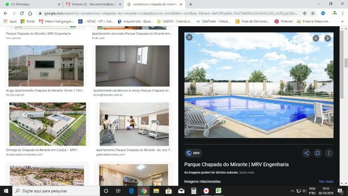Go to previous image in preview
The image size is (348, 196).
pyautogui.click(x=316, y=38)
